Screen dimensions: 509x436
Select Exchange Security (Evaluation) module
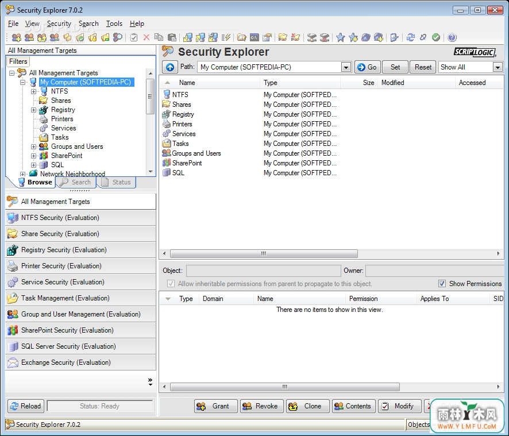[80, 362]
